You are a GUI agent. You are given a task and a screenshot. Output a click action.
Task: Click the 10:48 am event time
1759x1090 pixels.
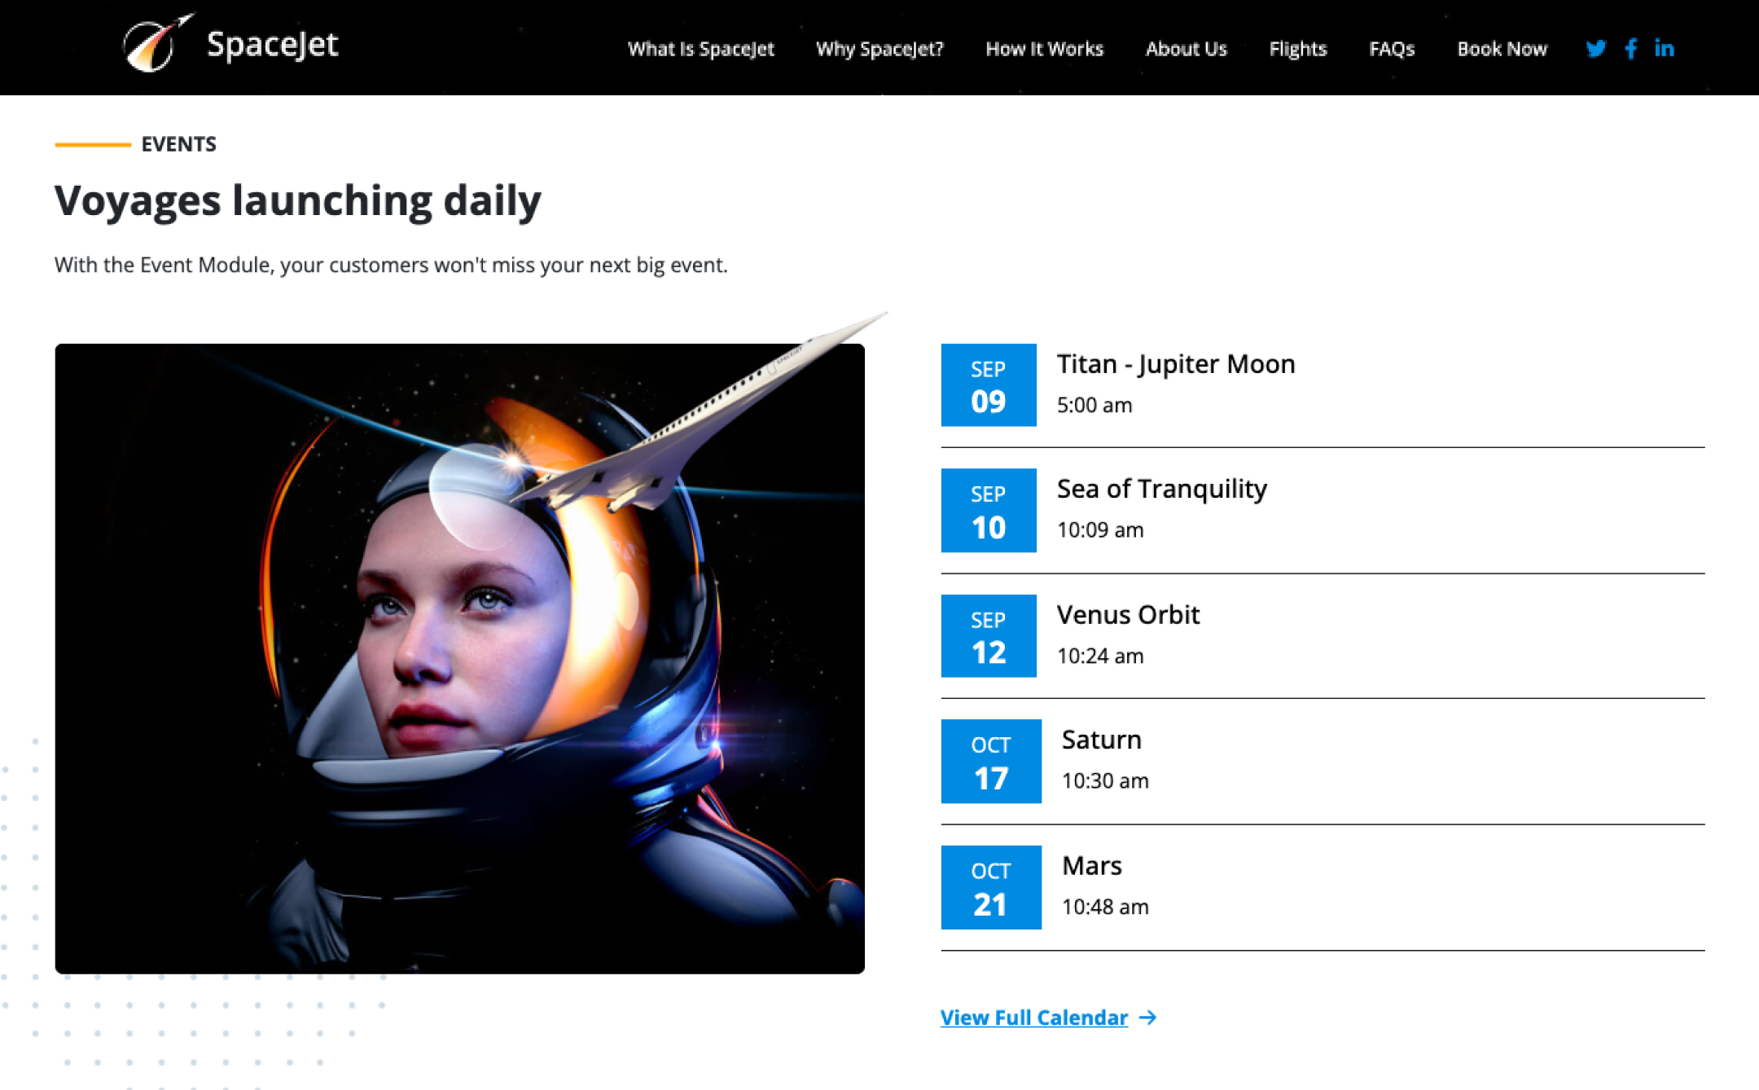point(1105,907)
